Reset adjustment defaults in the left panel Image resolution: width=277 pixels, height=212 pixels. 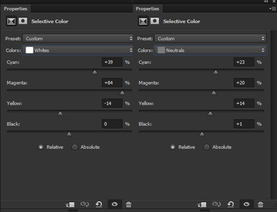(x=99, y=205)
